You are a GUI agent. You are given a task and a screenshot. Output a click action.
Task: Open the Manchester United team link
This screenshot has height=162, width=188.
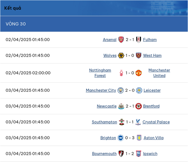point(159,73)
